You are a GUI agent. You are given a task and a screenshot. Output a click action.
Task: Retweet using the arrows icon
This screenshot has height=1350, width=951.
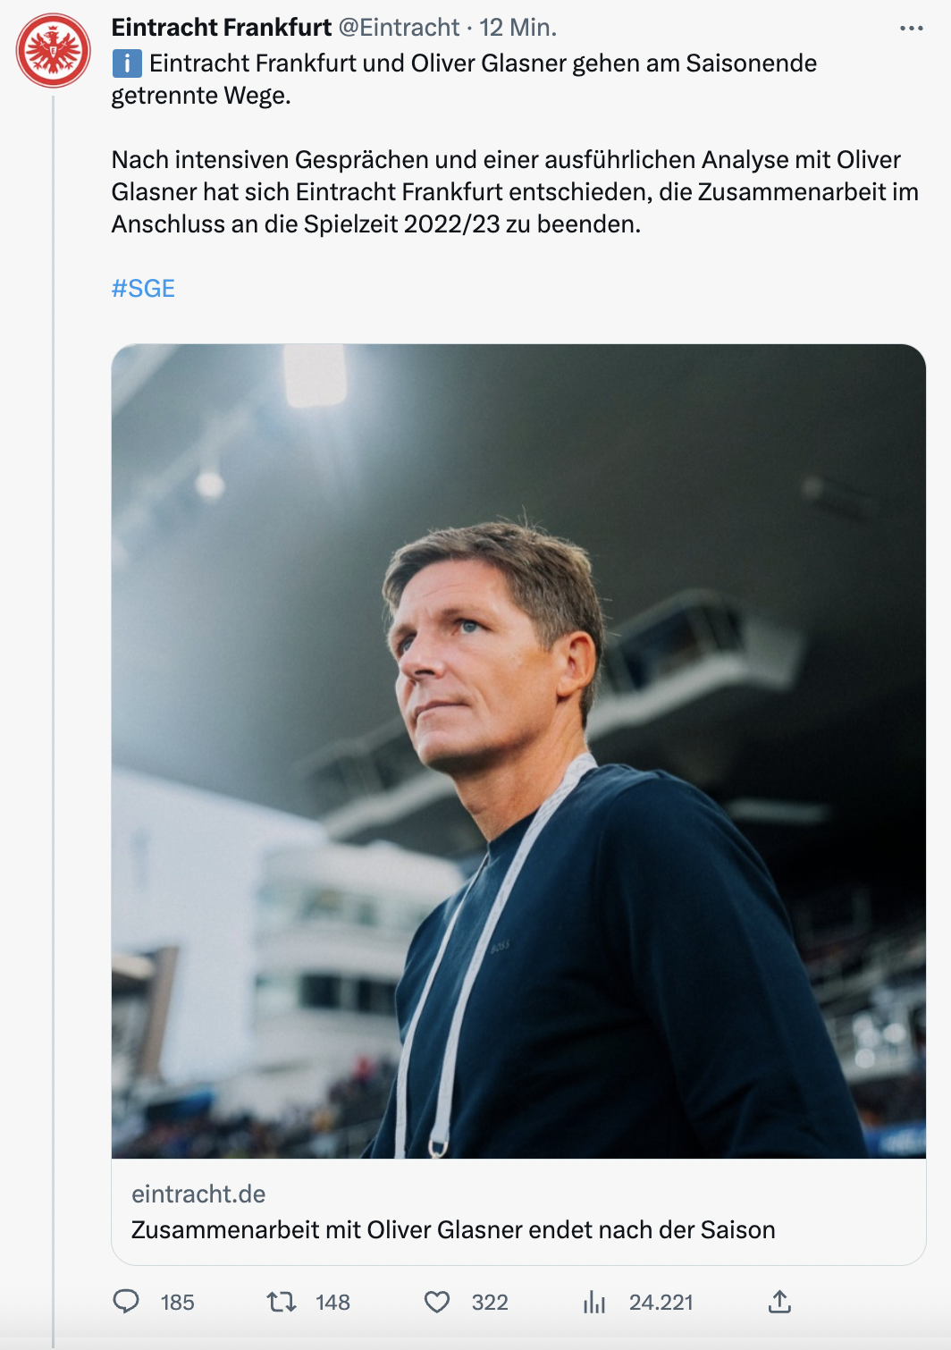(282, 1302)
